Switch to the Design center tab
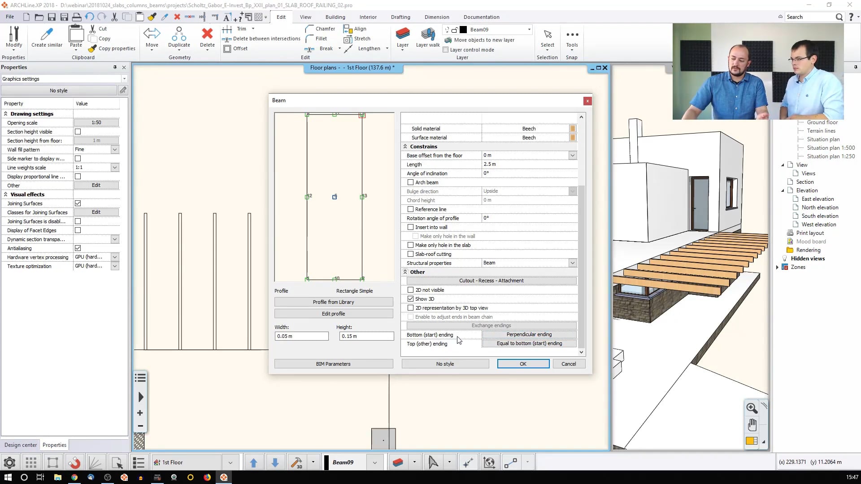The image size is (861, 484). click(21, 445)
